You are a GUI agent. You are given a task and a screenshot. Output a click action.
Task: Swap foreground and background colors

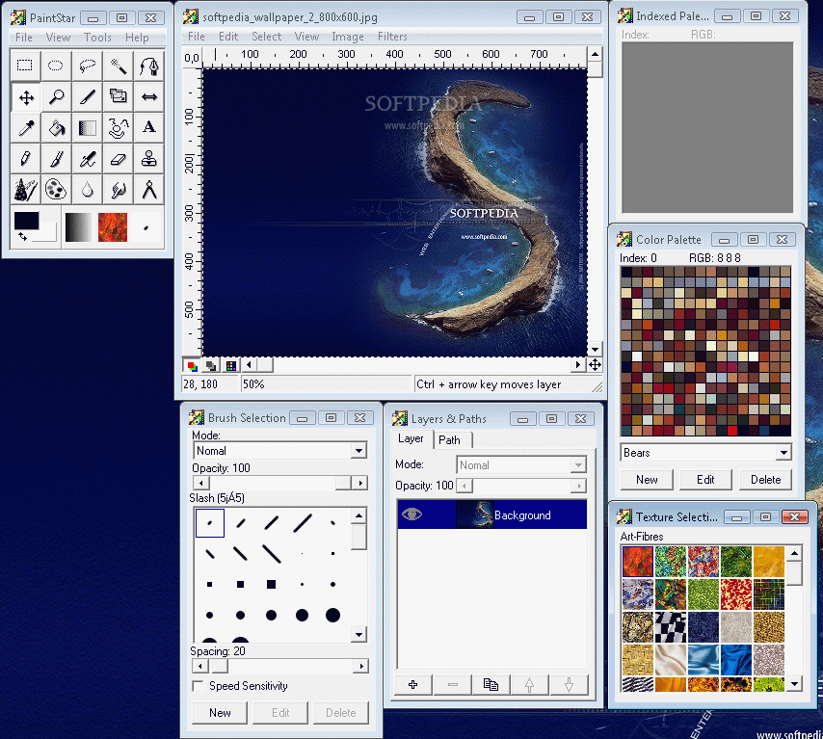[x=22, y=235]
